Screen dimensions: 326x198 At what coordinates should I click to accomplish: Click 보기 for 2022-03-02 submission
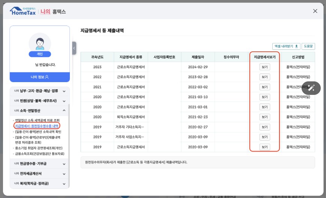coord(265,87)
